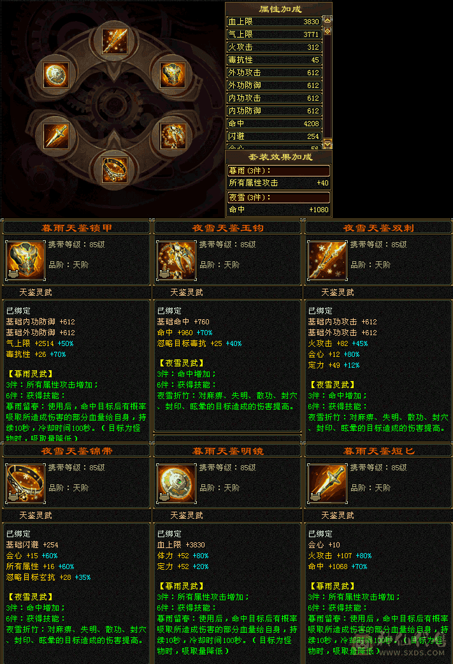Select the 夜雪 (3件) set bonus header
The height and width of the screenshot is (664, 453).
[278, 198]
